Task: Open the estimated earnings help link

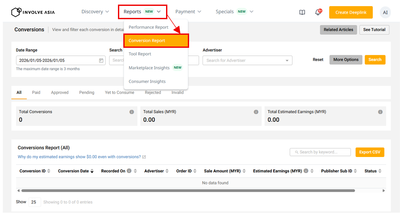Action: [x=79, y=157]
